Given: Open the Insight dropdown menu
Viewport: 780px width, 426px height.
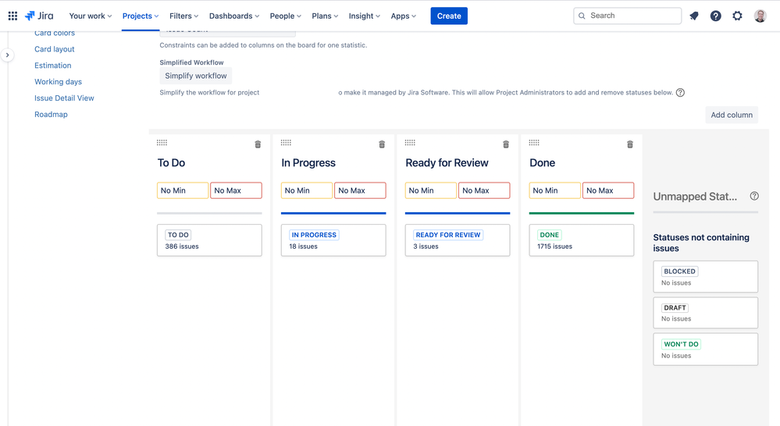Looking at the screenshot, I should (x=364, y=16).
